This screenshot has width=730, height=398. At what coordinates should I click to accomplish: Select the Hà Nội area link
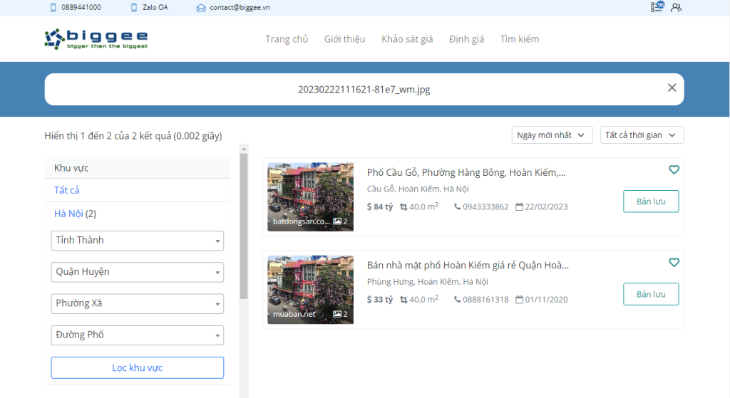point(68,214)
